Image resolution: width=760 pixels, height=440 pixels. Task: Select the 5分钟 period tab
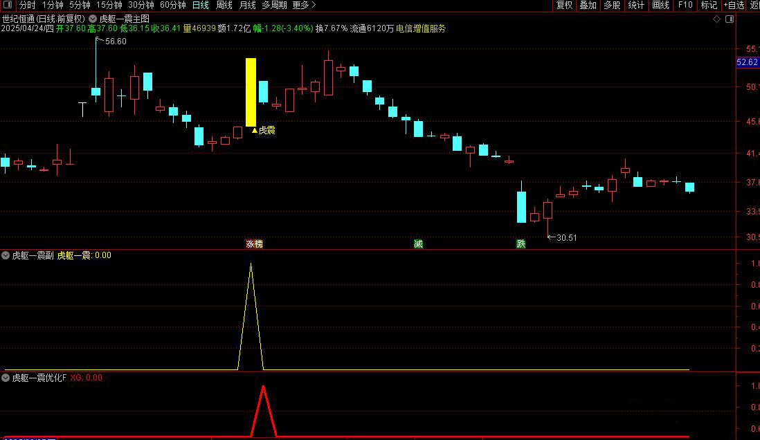coord(80,5)
